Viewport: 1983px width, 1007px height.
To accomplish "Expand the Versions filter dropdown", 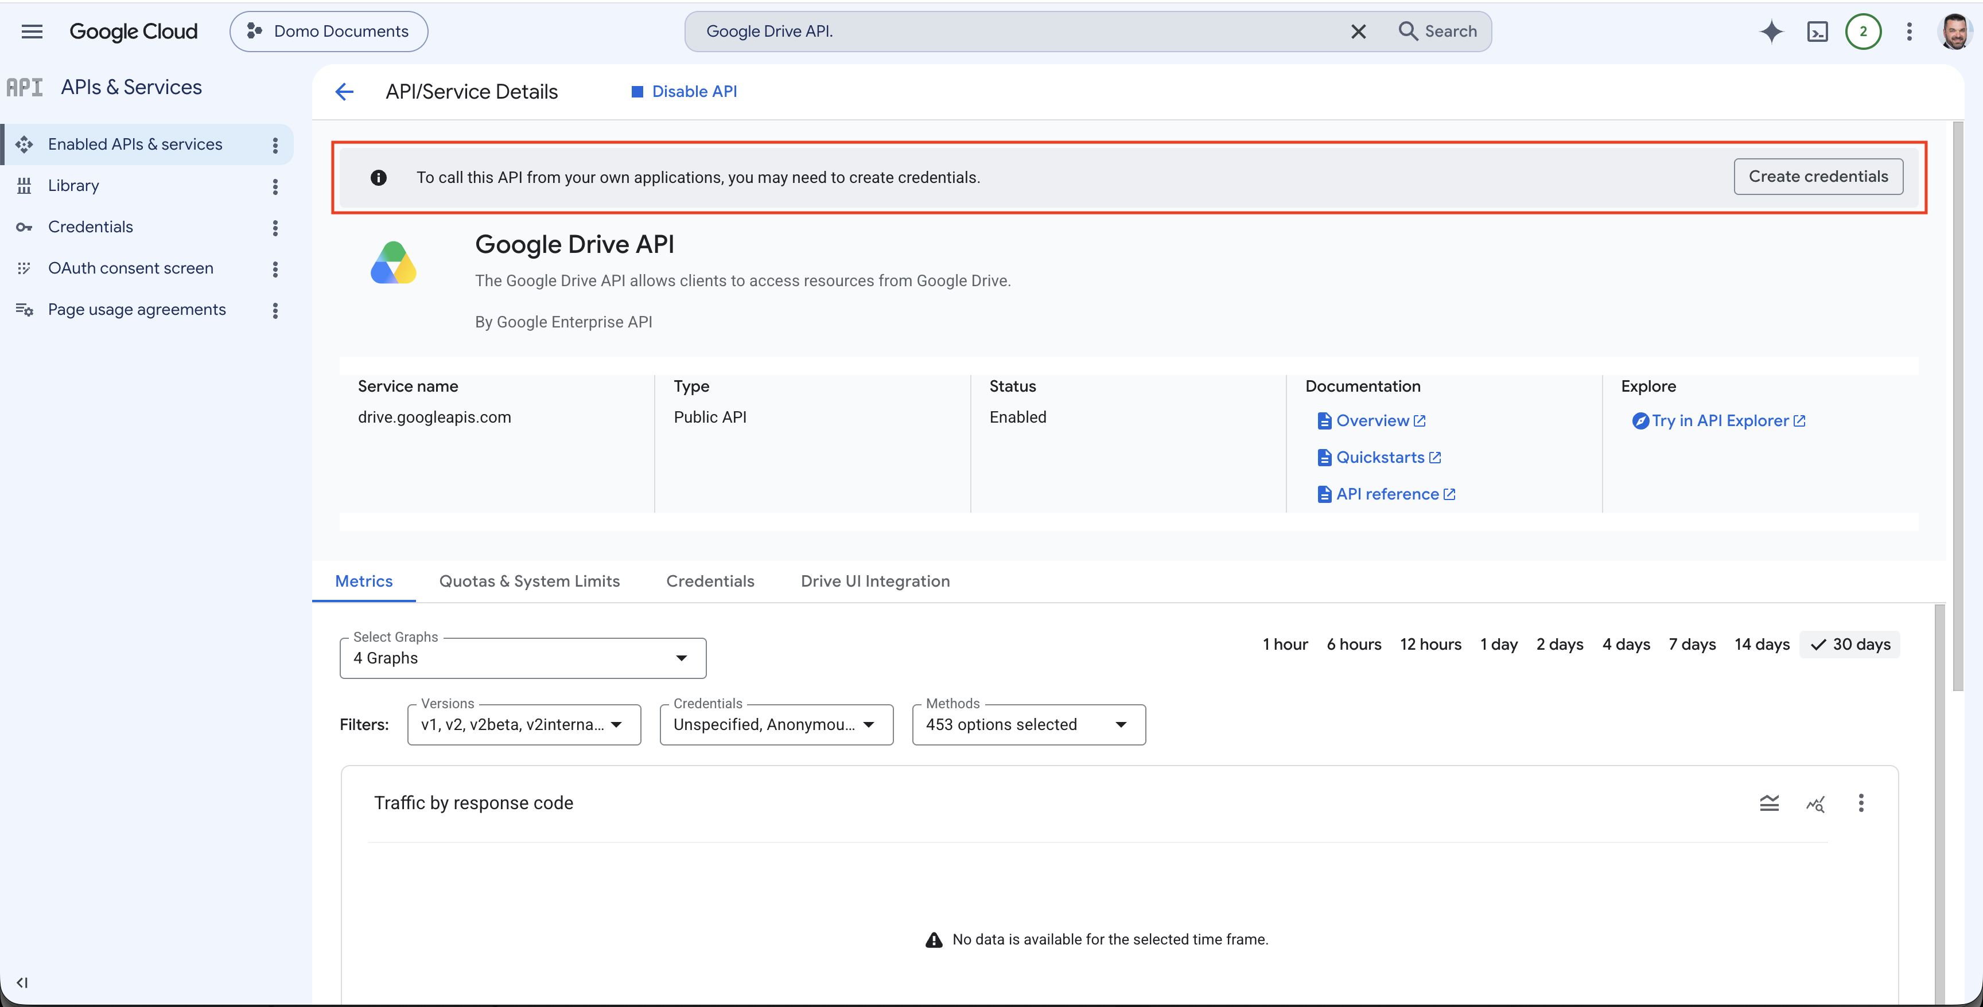I will tap(523, 725).
